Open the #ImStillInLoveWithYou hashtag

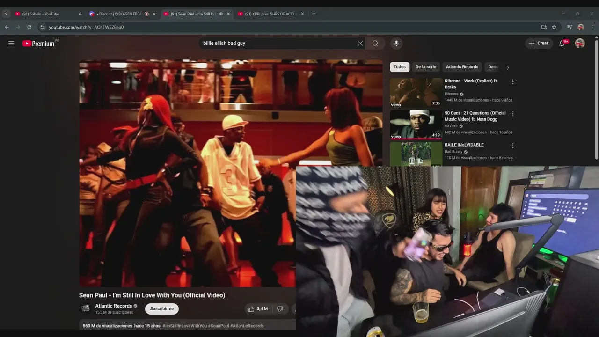(184, 326)
